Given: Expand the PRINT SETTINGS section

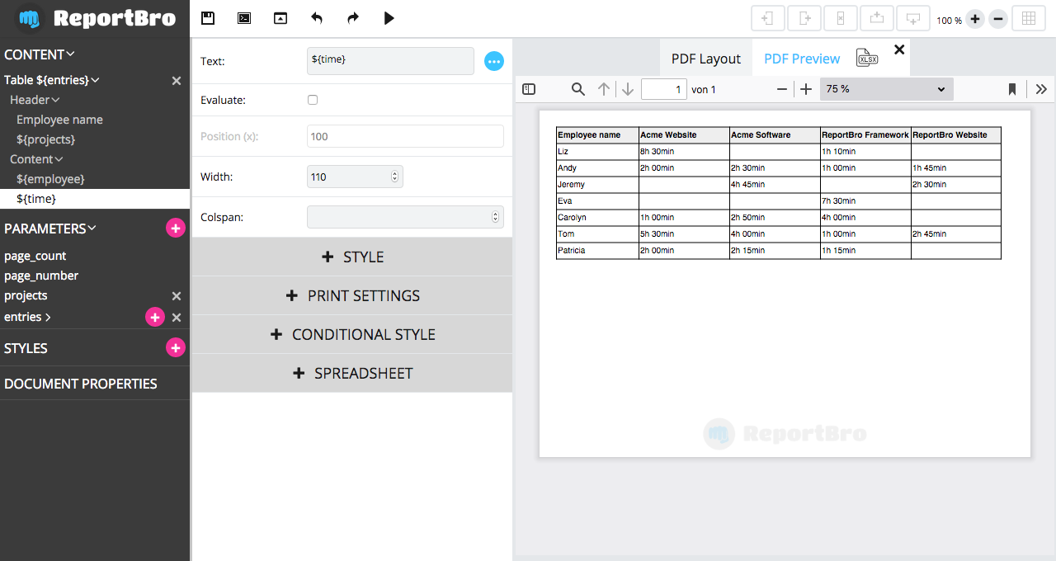Looking at the screenshot, I should (x=352, y=295).
